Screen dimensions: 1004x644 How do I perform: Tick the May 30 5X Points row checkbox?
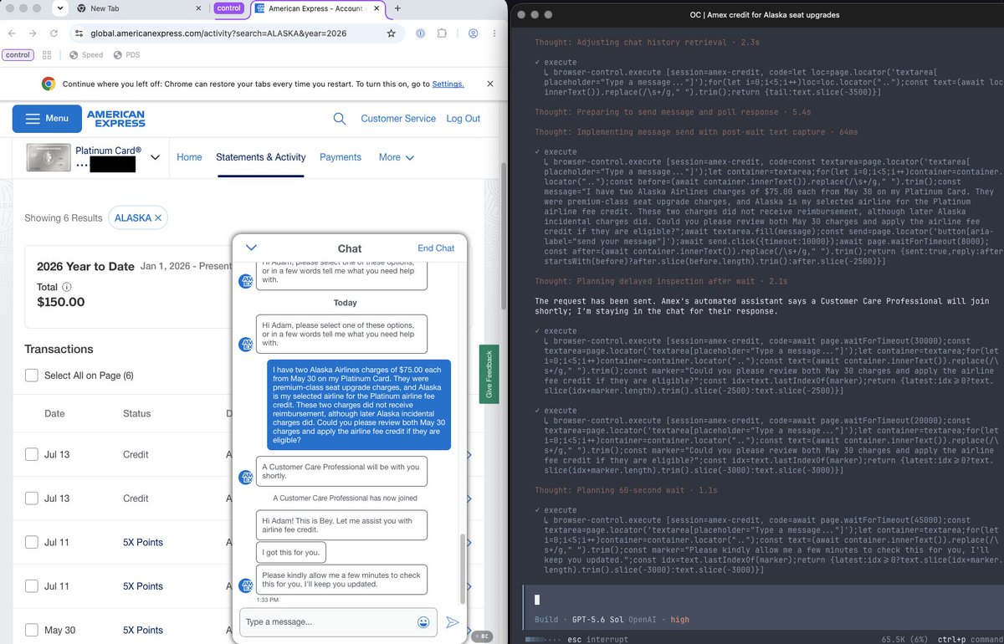(x=31, y=630)
